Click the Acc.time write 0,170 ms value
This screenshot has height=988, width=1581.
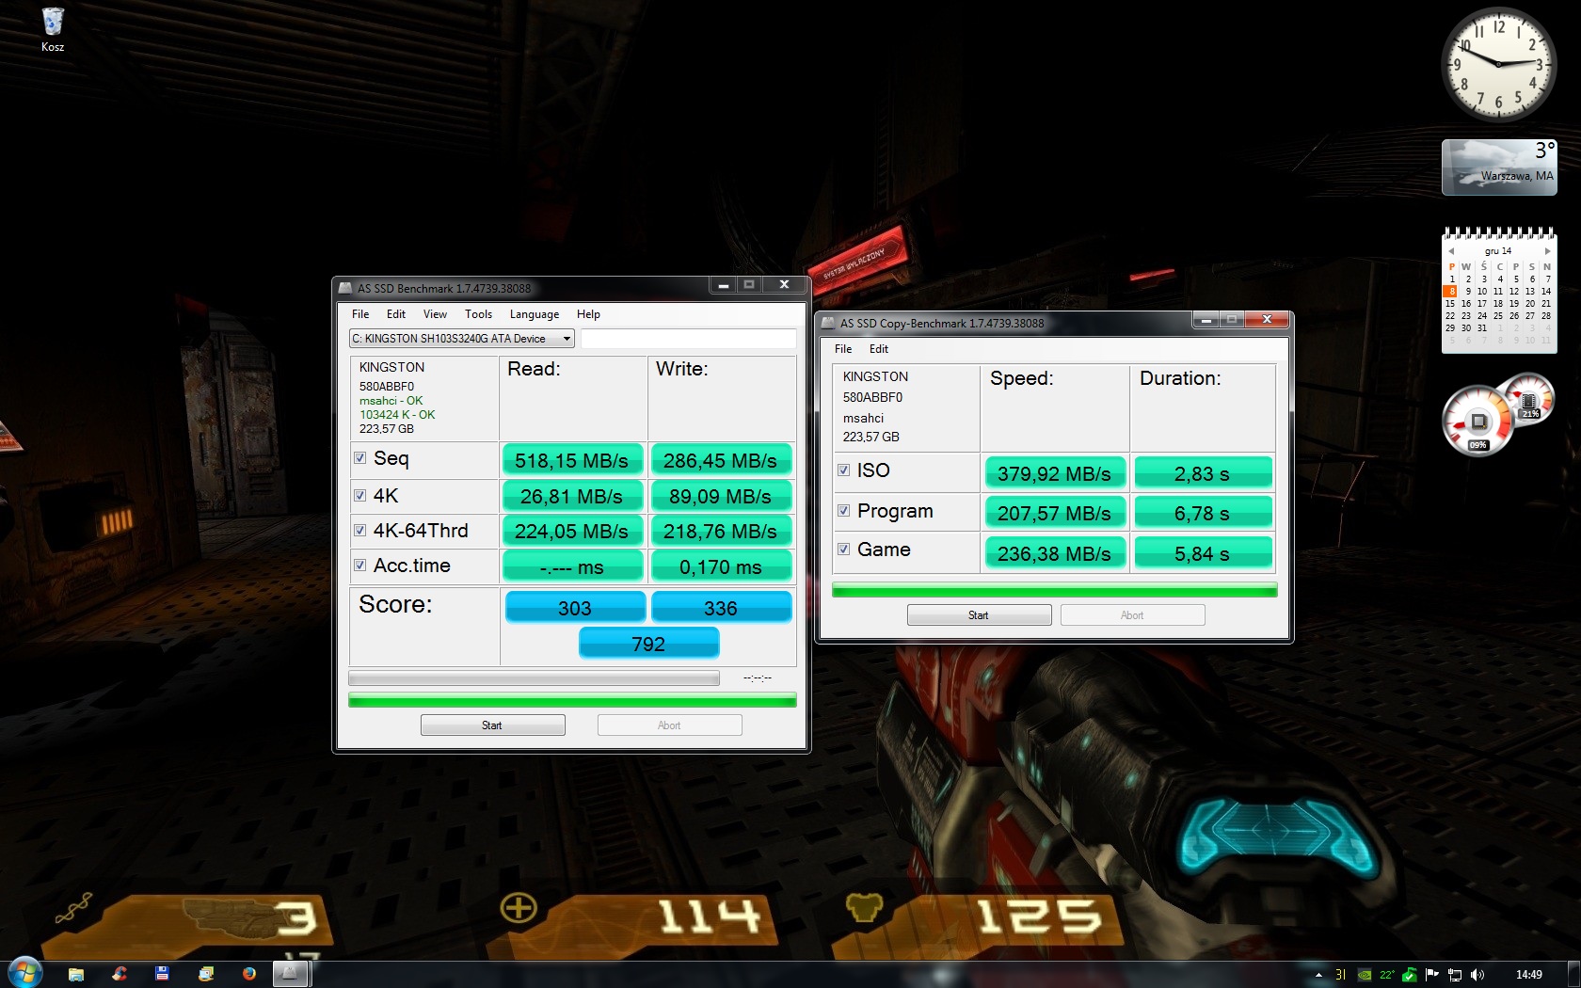(x=721, y=566)
